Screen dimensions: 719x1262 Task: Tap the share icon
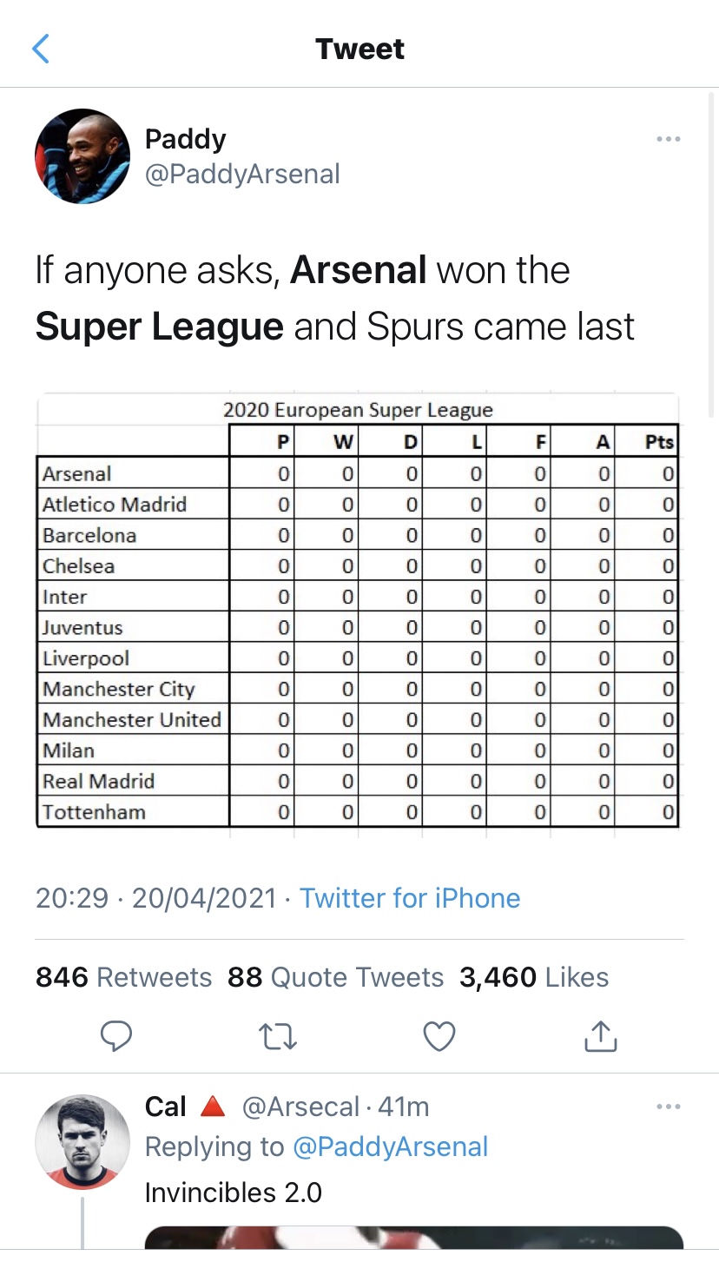pyautogui.click(x=600, y=1034)
